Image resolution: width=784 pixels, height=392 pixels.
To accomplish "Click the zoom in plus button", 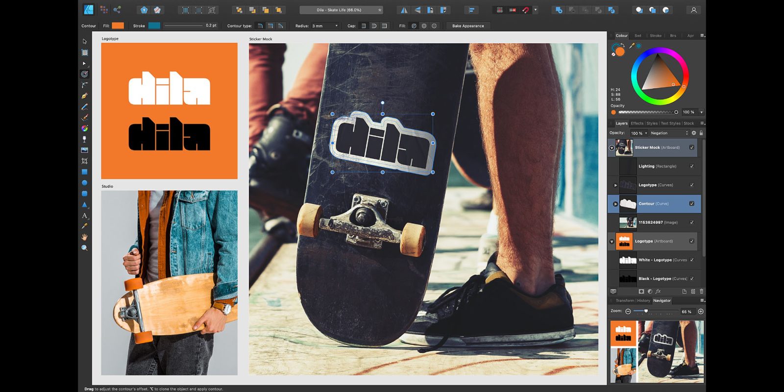I will point(701,312).
